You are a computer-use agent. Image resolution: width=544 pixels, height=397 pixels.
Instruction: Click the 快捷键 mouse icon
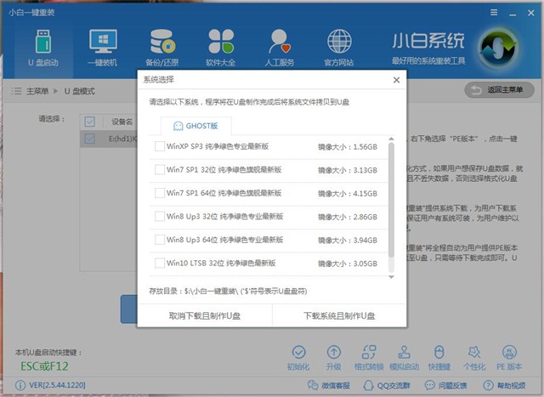439,352
